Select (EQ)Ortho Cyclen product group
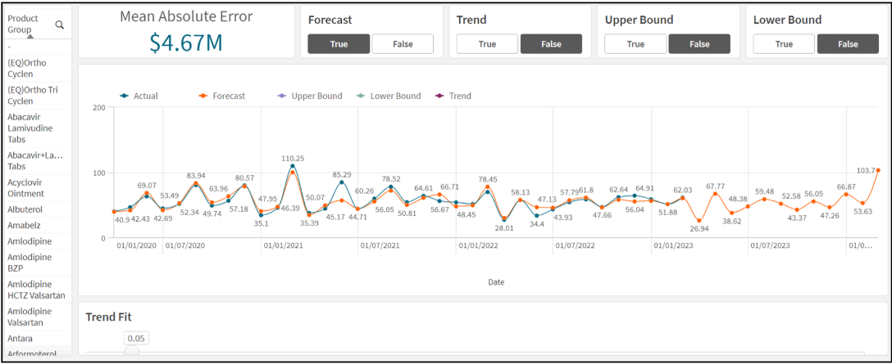 click(x=36, y=68)
